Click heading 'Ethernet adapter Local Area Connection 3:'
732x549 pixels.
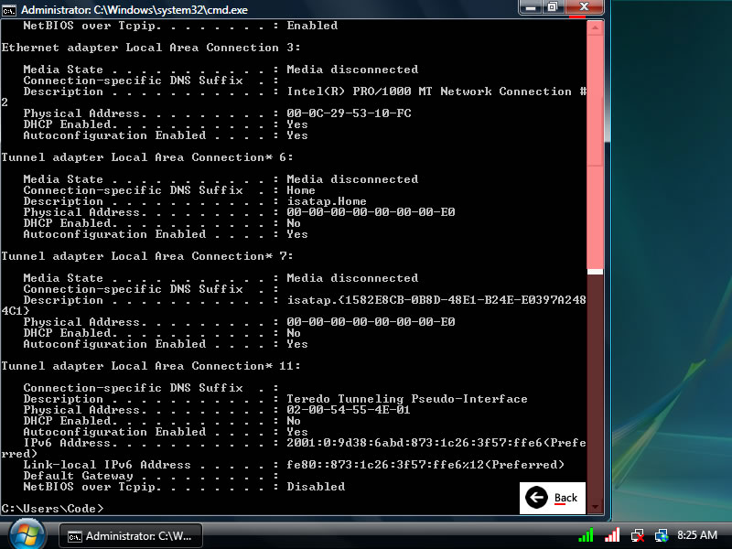pos(151,48)
